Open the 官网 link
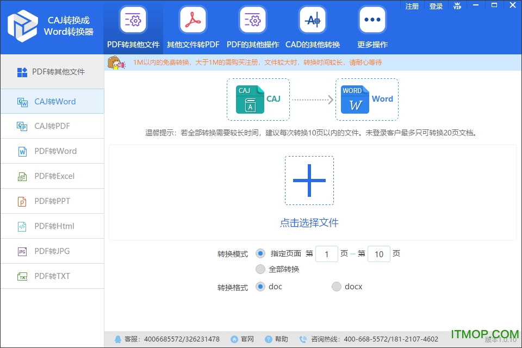522x348 pixels. (x=243, y=339)
